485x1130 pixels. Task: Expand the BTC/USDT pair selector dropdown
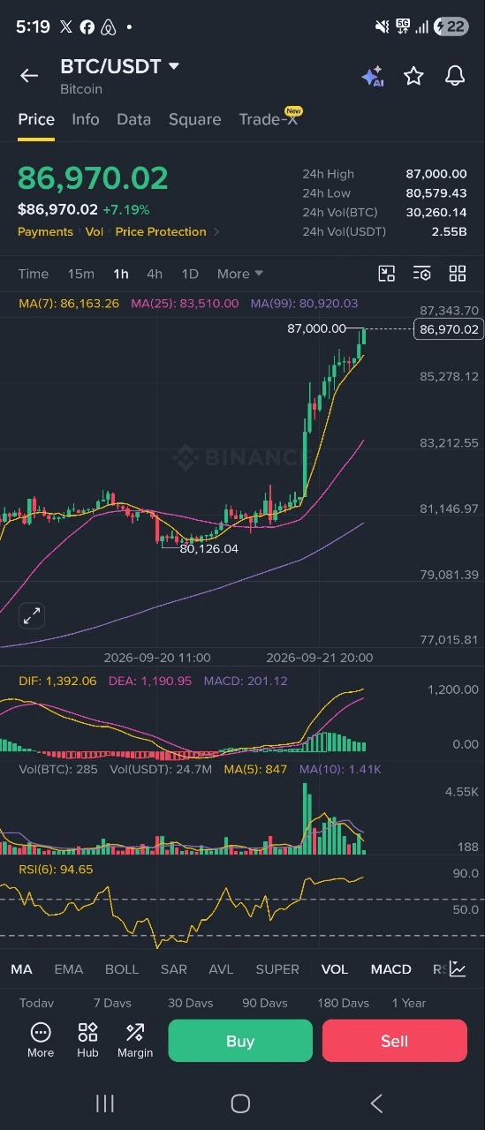click(174, 66)
